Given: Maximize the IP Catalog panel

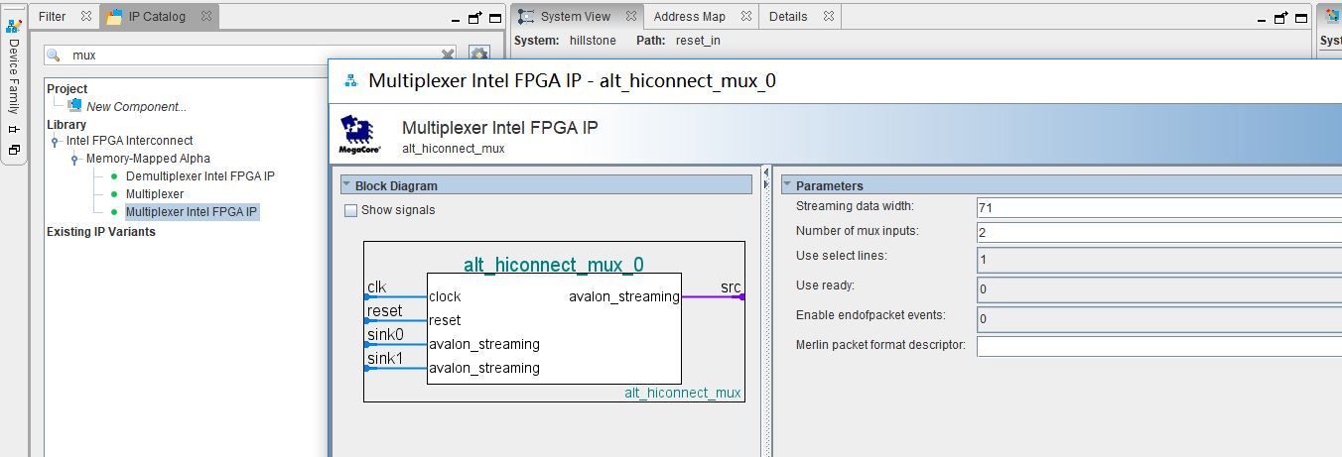Looking at the screenshot, I should pos(495,18).
